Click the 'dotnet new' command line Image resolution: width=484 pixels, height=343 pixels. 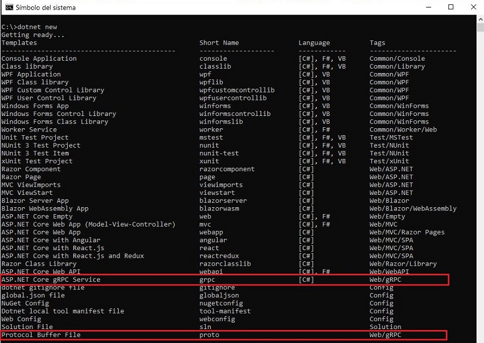(x=29, y=27)
